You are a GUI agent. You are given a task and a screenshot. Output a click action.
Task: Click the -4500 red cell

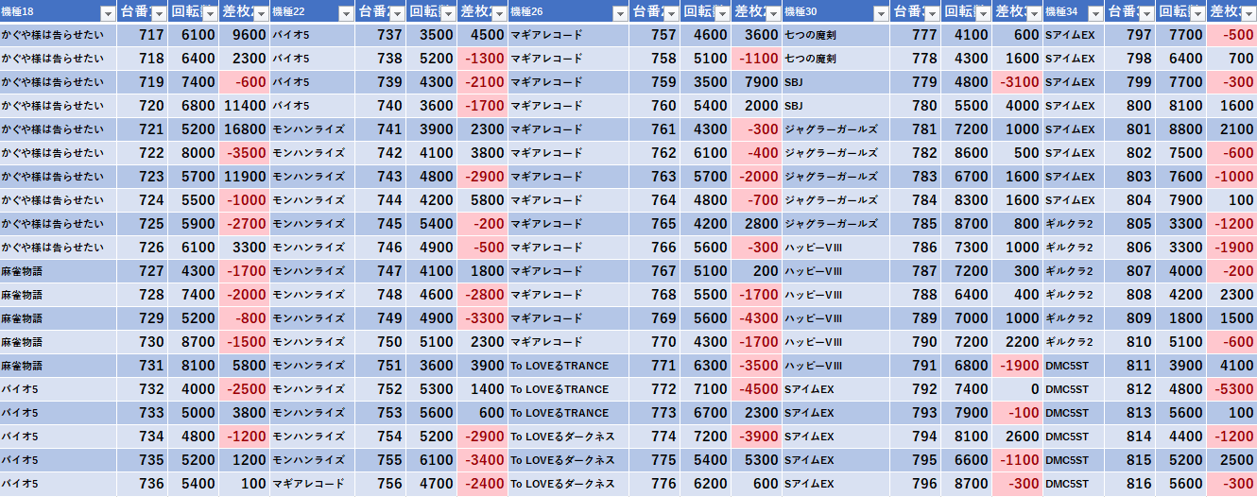point(756,389)
